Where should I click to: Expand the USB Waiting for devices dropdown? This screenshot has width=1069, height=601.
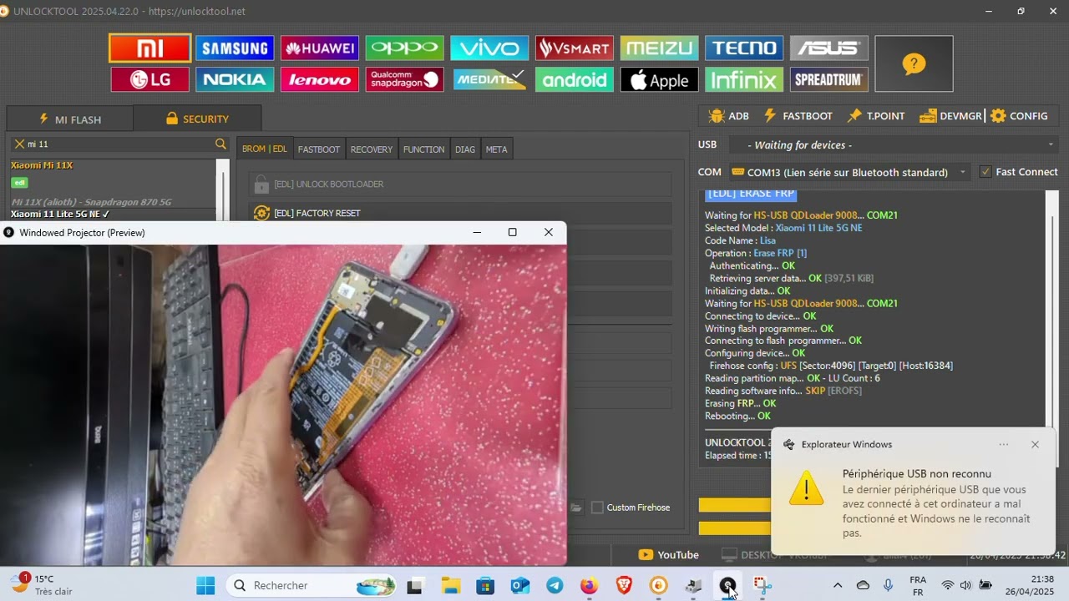pos(894,144)
